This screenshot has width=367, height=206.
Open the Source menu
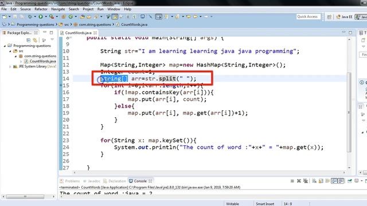[25, 9]
